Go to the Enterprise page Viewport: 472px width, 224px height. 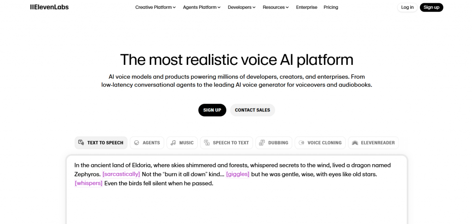307,7
